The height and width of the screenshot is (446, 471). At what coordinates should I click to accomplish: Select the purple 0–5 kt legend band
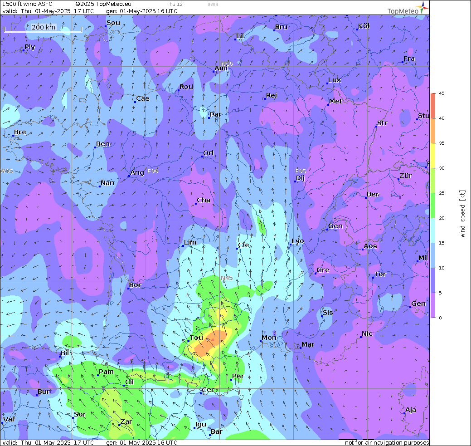[x=433, y=305]
